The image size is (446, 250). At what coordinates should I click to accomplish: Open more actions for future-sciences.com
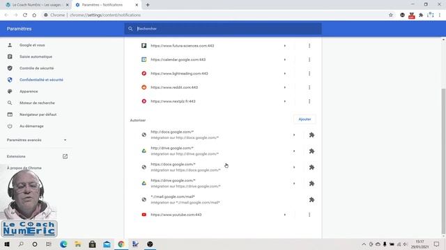click(309, 46)
